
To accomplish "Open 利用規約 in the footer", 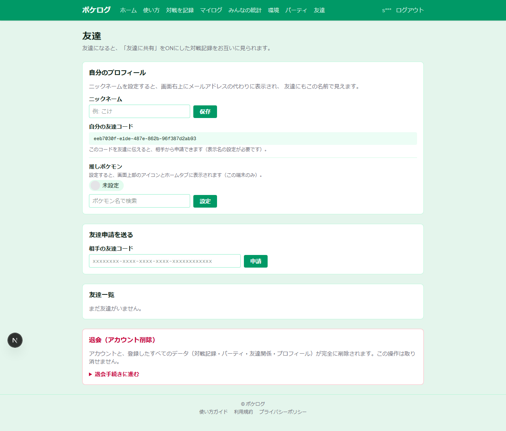I will click(244, 412).
